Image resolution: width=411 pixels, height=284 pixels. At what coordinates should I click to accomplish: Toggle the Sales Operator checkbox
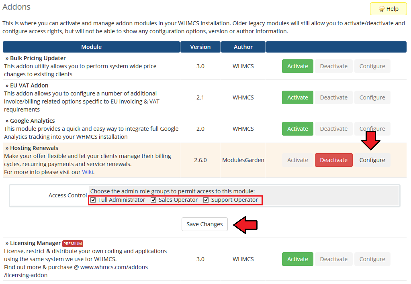click(153, 200)
